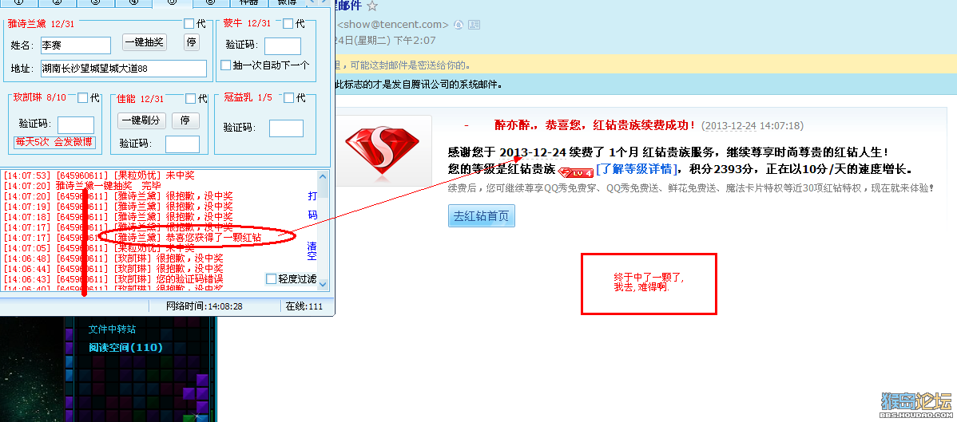The image size is (957, 422).
Task: Clear the log with 清空 link
Action: (312, 251)
